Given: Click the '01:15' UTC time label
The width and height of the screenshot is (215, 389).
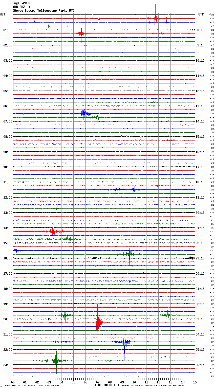Looking at the screenshot, I should click(x=200, y=289).
